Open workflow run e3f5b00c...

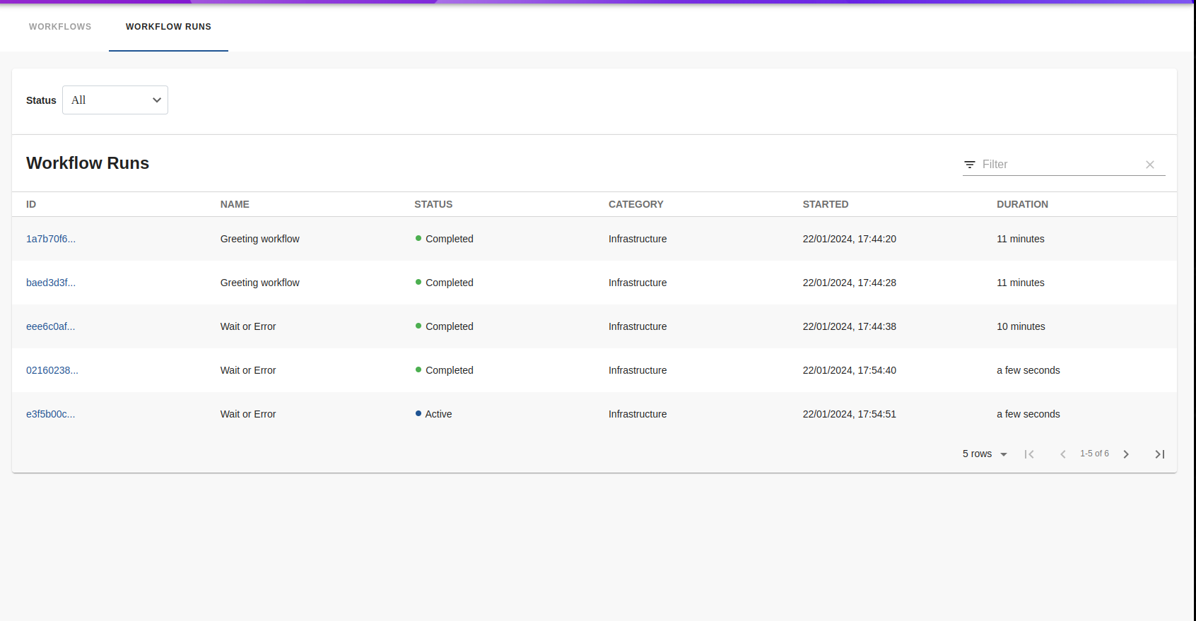[51, 414]
